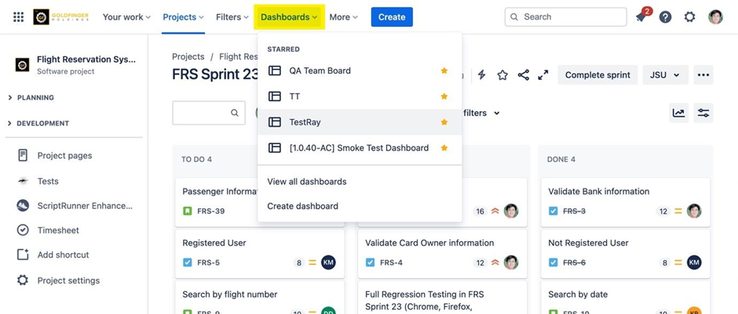Toggle star on Smoke Test Dashboard

[x=444, y=148]
